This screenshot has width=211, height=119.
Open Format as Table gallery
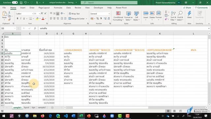(128, 16)
